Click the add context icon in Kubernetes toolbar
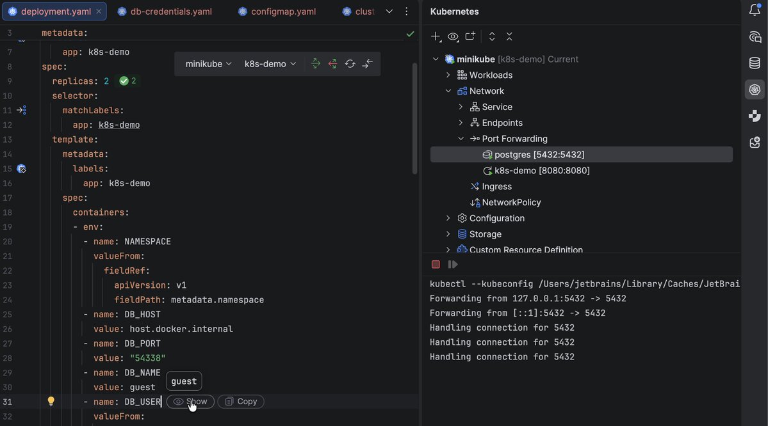Screen dimensions: 768x426 tap(470, 36)
